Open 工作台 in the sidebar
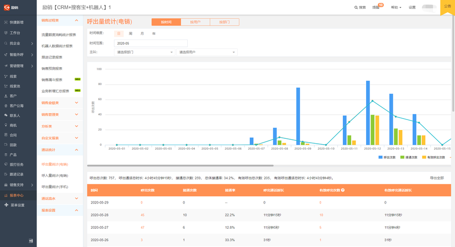Image resolution: width=455 pixels, height=247 pixels. tap(15, 33)
